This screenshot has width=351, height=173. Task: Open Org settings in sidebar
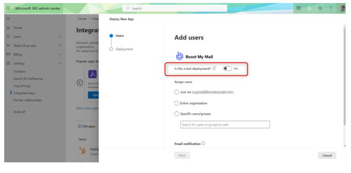coord(22,86)
